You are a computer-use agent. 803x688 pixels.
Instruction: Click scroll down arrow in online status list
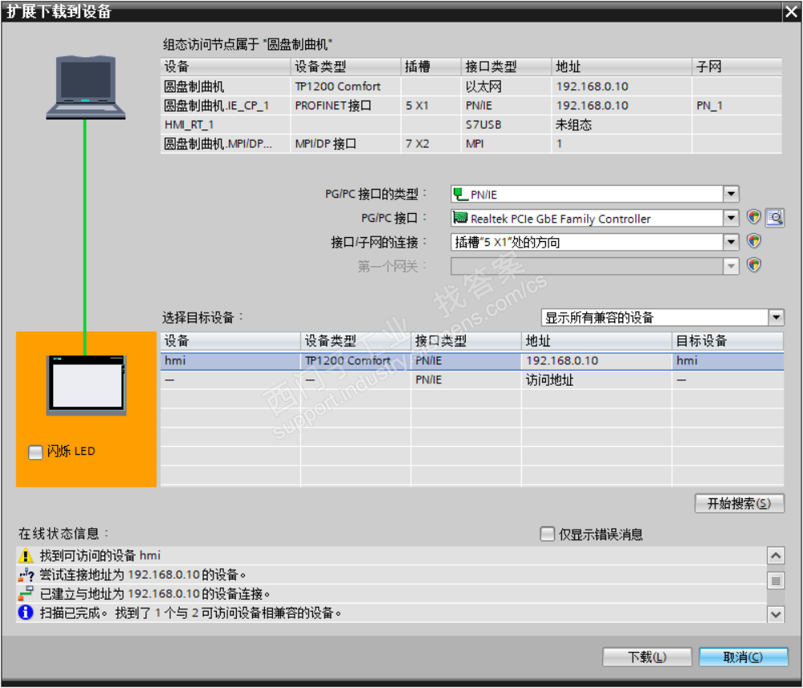pyautogui.click(x=776, y=614)
